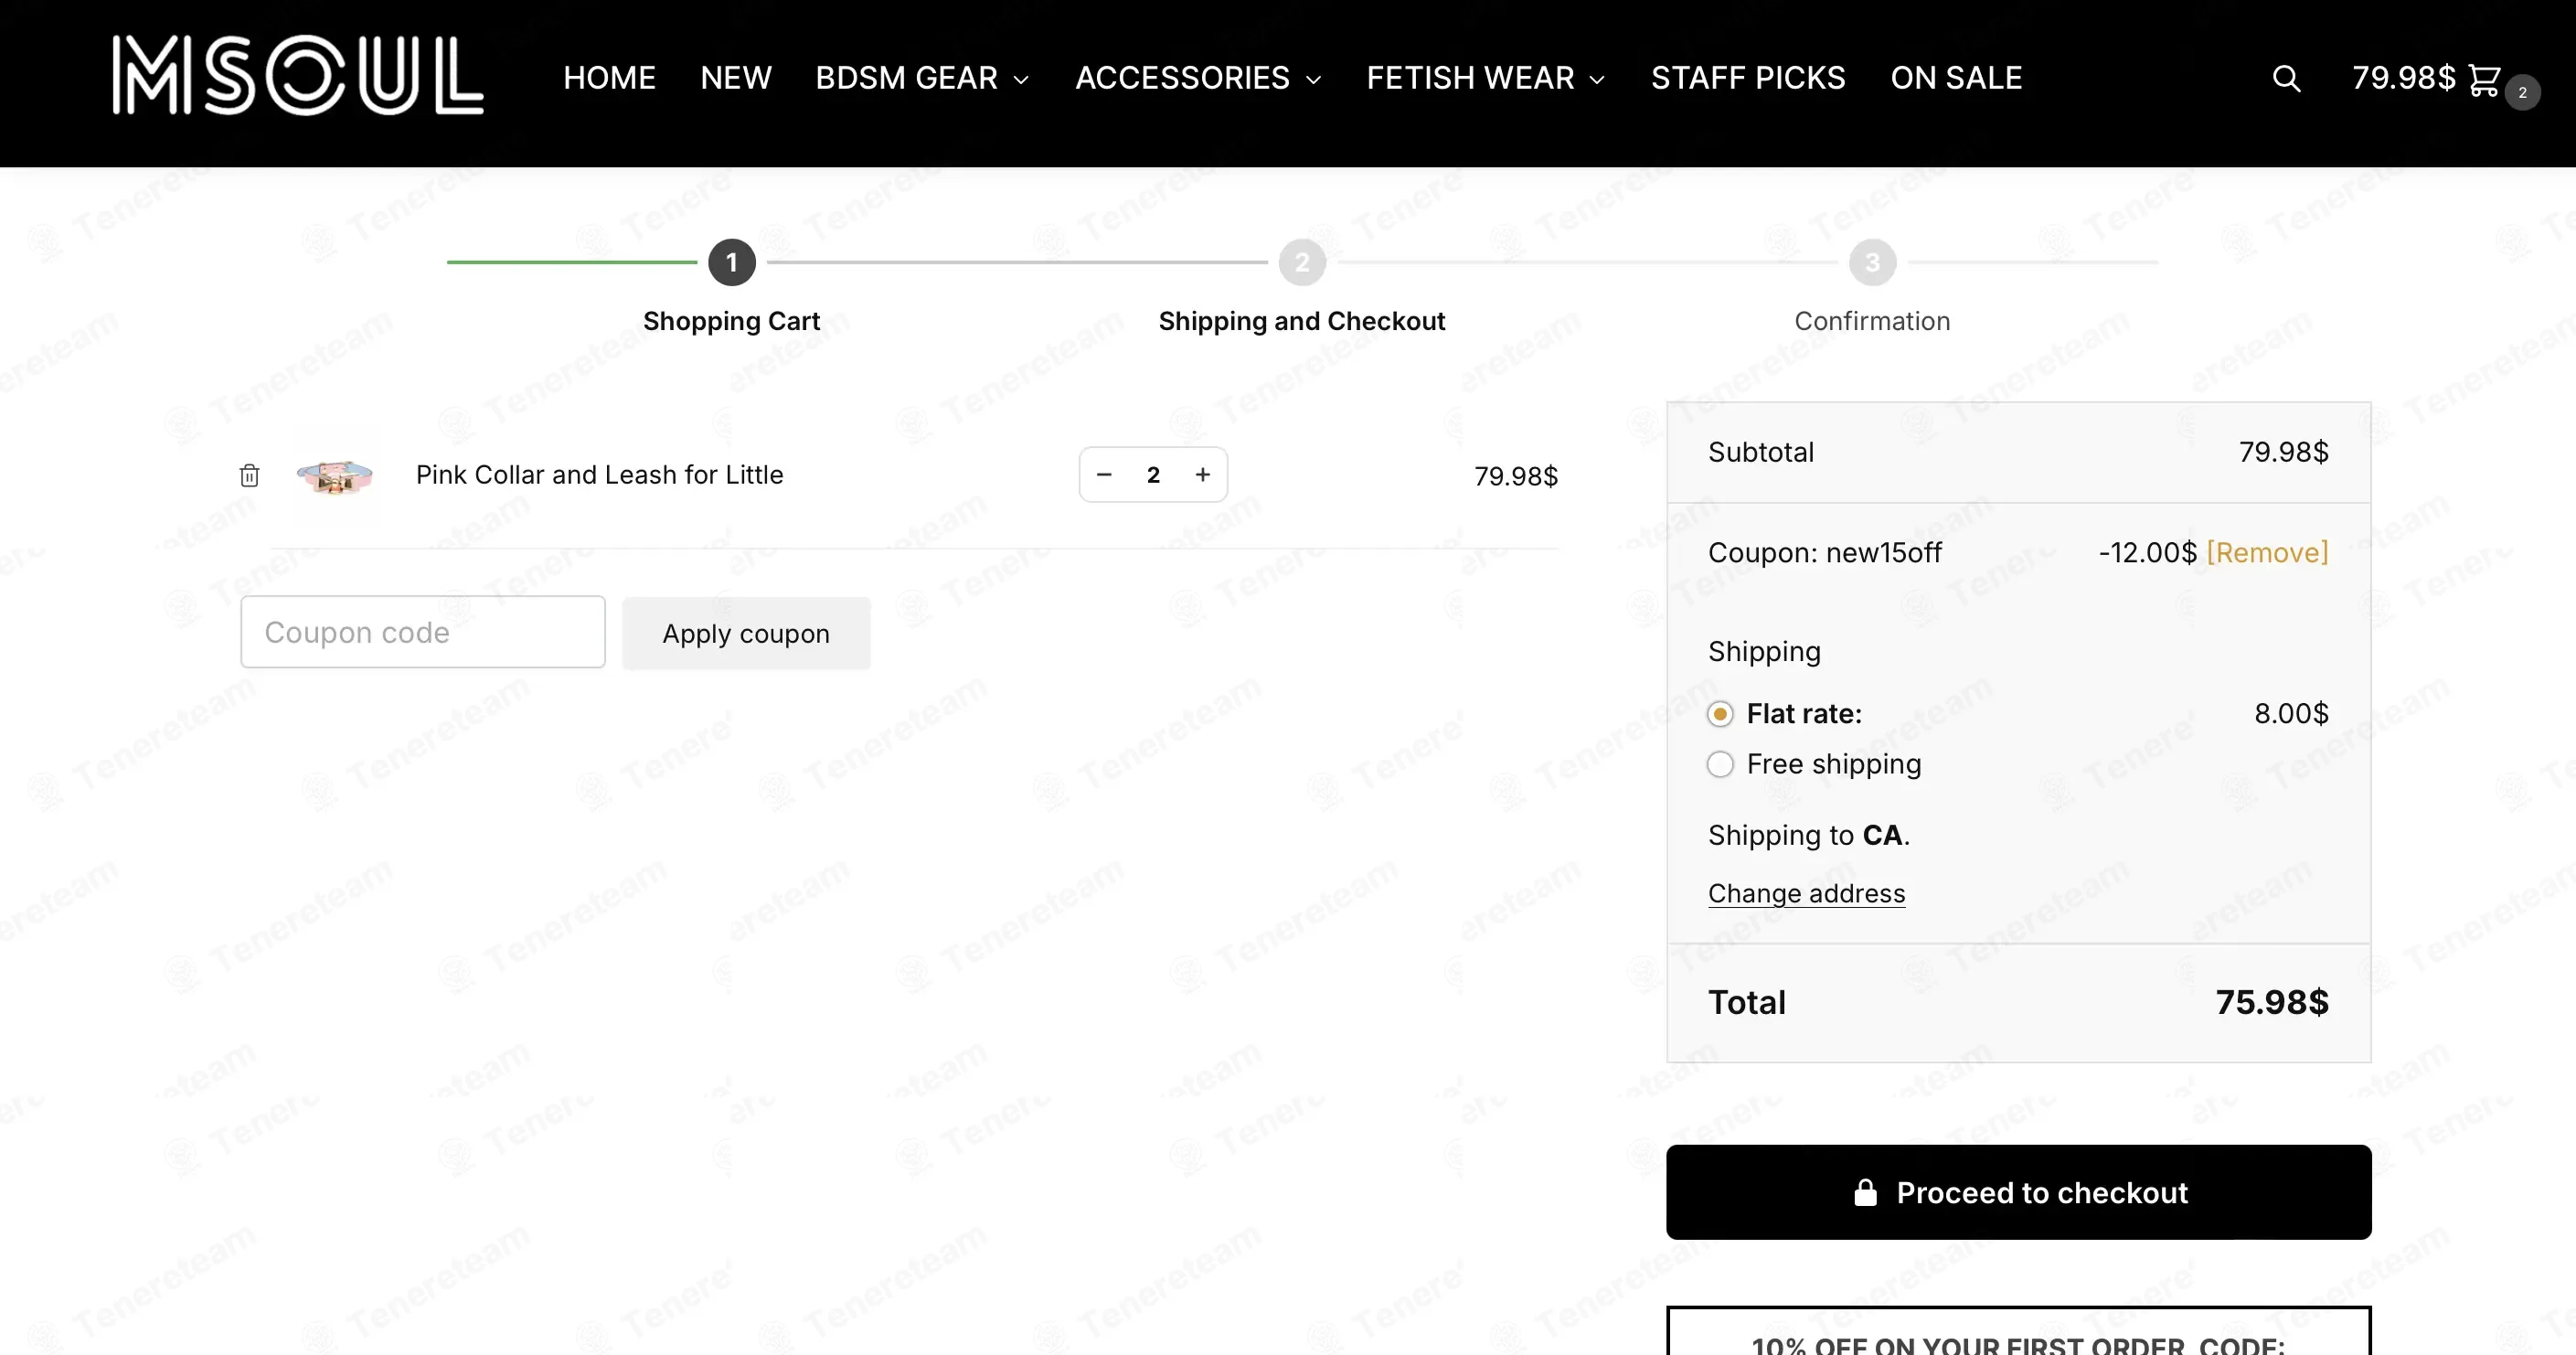Increase quantity with the plus button
The width and height of the screenshot is (2576, 1355).
click(1203, 475)
